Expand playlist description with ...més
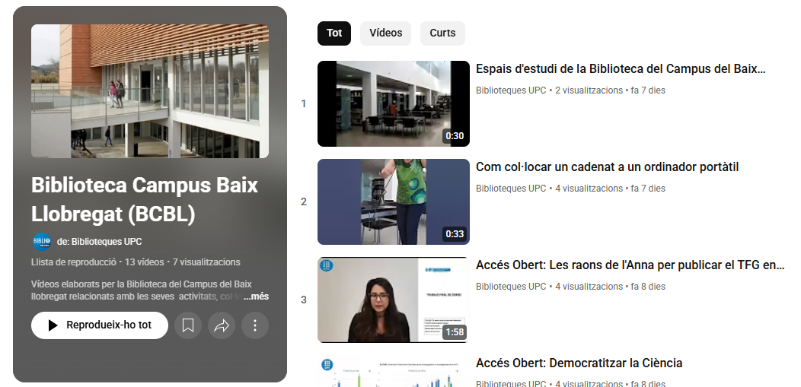Screen dimensions: 801x387 [256, 297]
